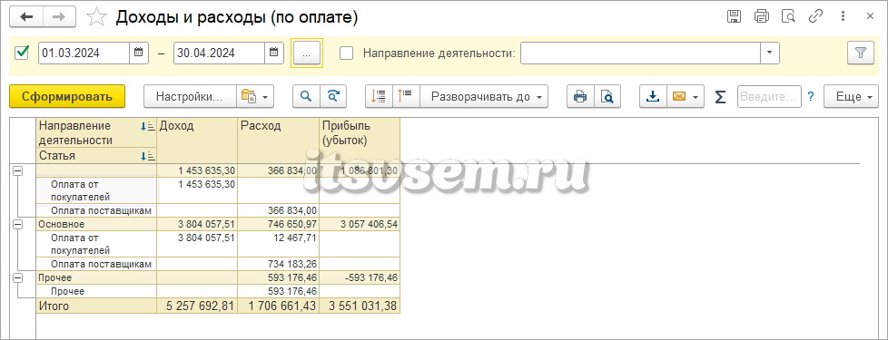Click the printer icon in the title bar
Image resolution: width=888 pixels, height=340 pixels.
762,16
